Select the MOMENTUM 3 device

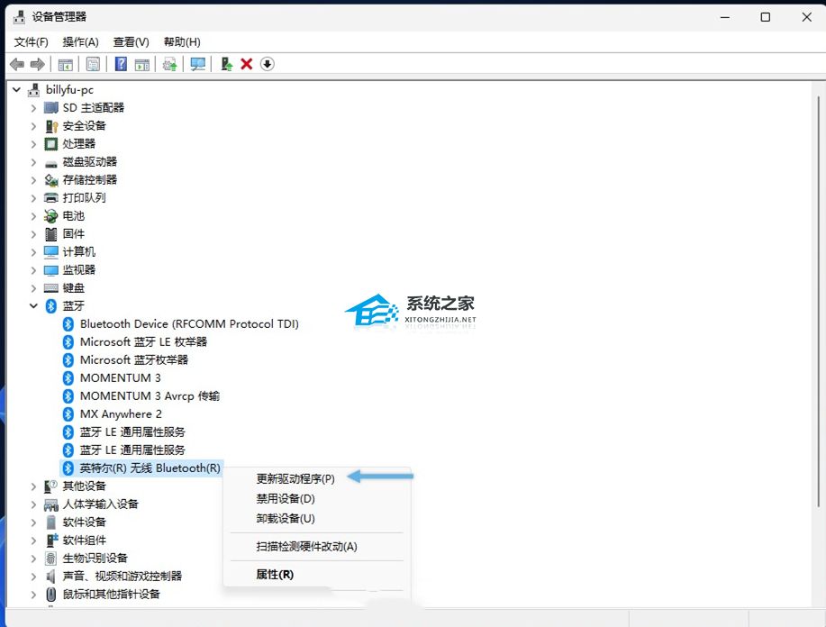click(x=121, y=377)
